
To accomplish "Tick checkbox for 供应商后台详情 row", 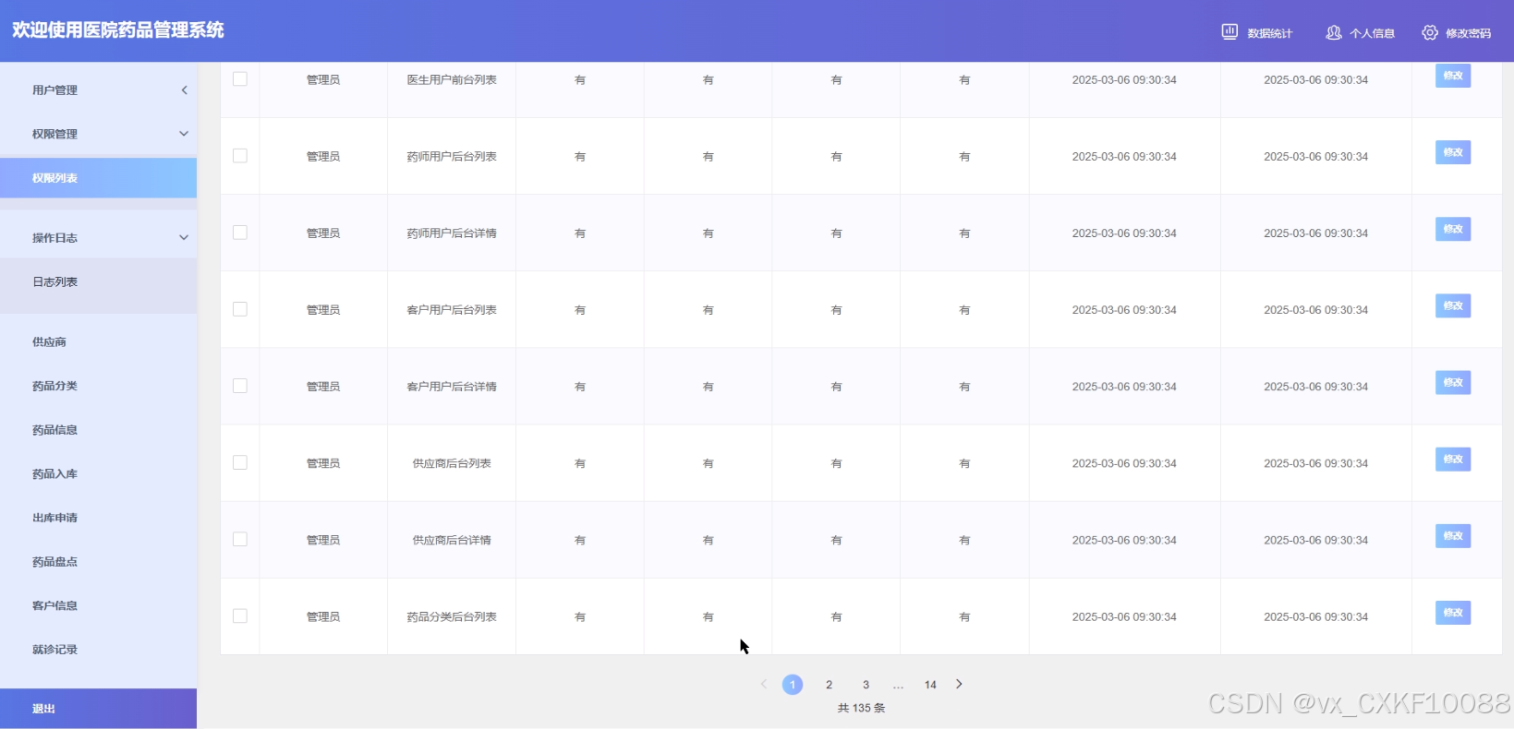I will tap(240, 539).
